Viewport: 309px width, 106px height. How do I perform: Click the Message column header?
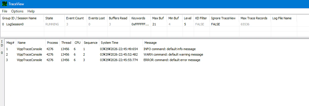pyautogui.click(x=150, y=42)
